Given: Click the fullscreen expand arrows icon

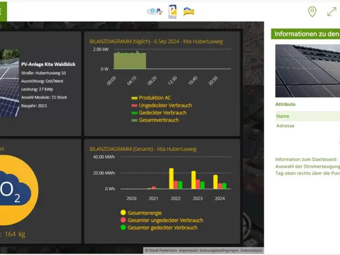Looking at the screenshot, I should [333, 12].
